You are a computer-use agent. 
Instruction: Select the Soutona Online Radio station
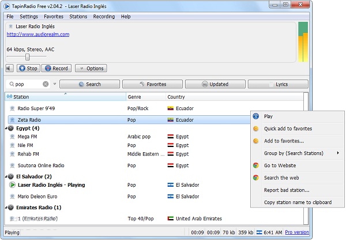(x=41, y=165)
